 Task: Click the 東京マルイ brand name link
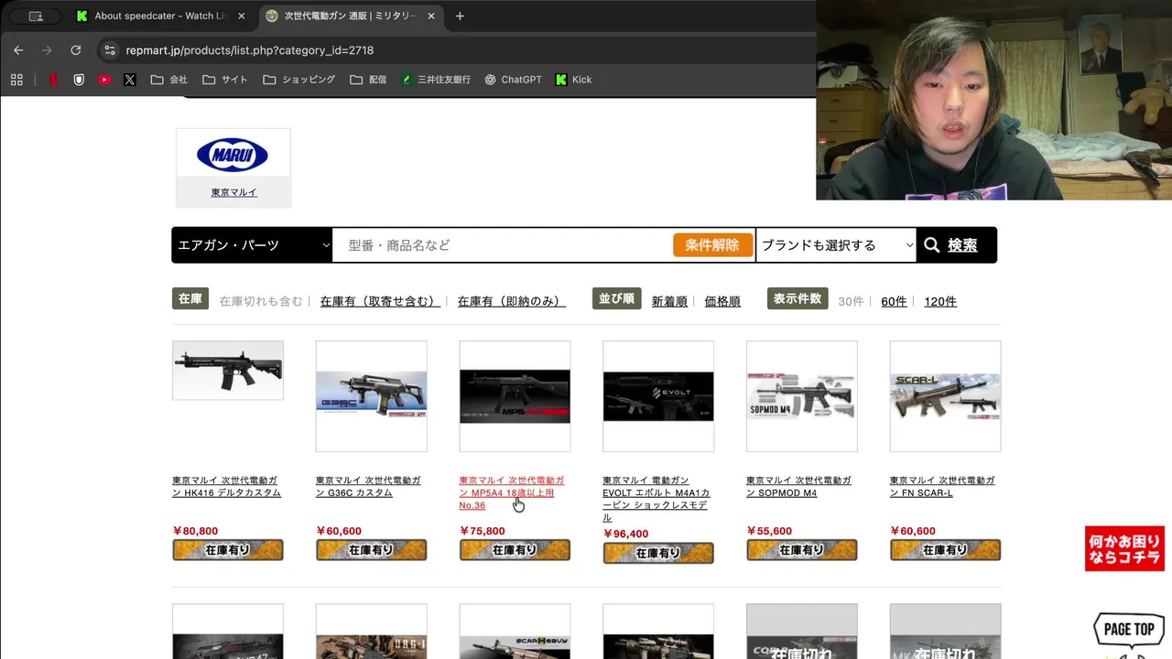pyautogui.click(x=233, y=192)
